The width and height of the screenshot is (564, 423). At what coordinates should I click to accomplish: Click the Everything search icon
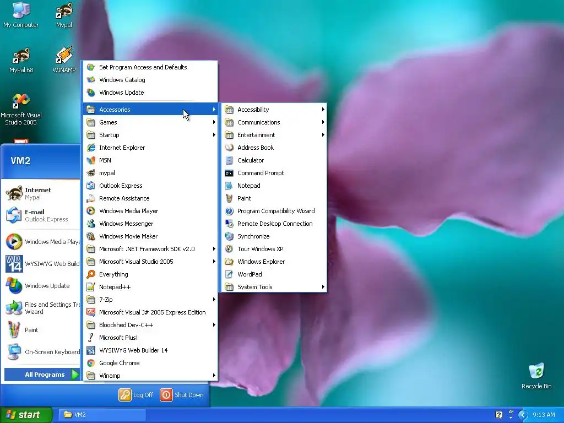point(91,274)
